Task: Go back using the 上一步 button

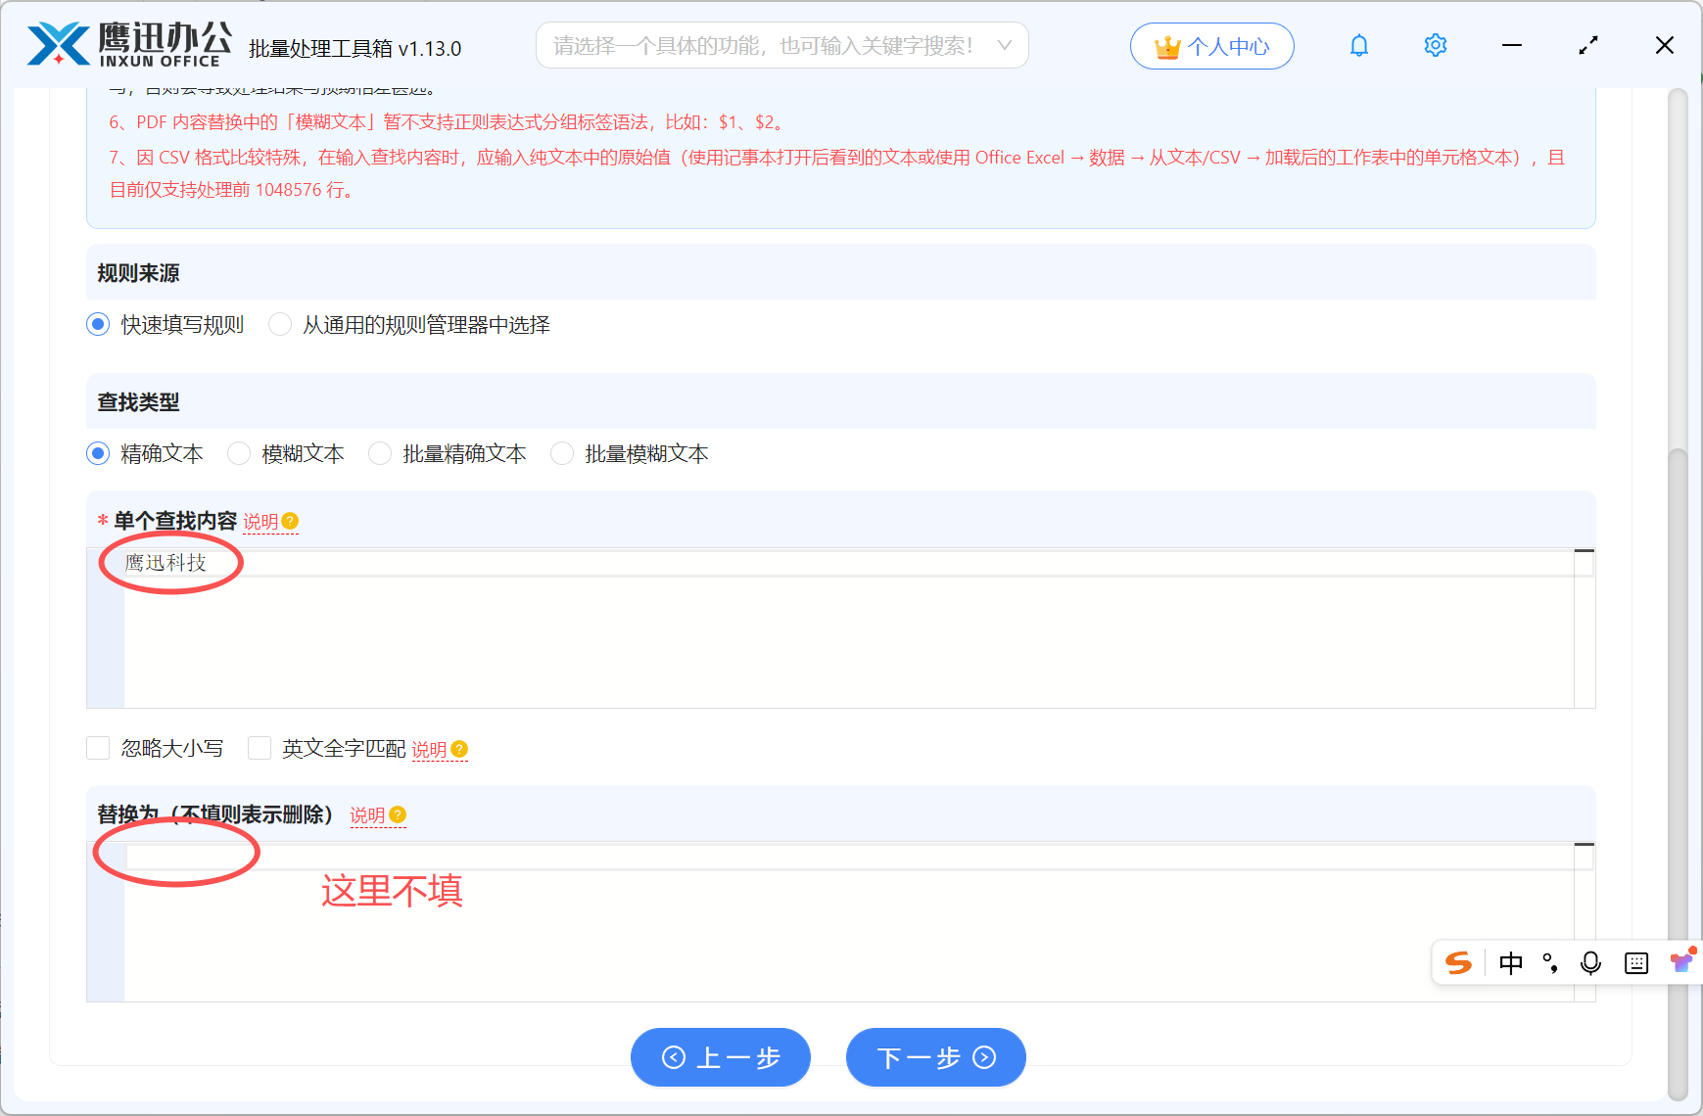Action: coord(721,1057)
